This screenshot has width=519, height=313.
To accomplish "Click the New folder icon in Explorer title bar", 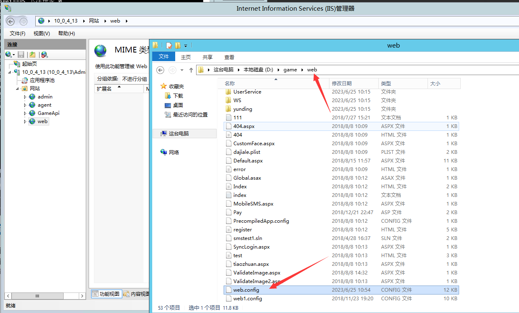I will tap(178, 46).
